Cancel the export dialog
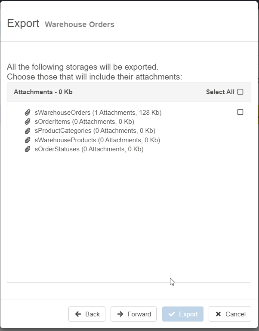259x331 pixels. click(x=230, y=314)
